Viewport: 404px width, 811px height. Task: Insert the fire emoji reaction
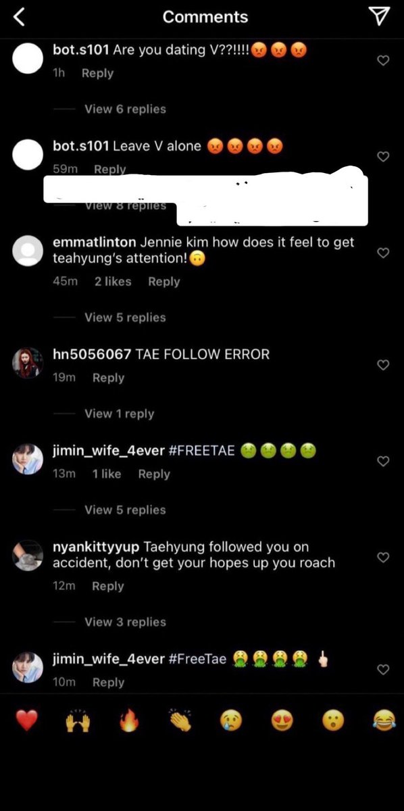tap(128, 721)
